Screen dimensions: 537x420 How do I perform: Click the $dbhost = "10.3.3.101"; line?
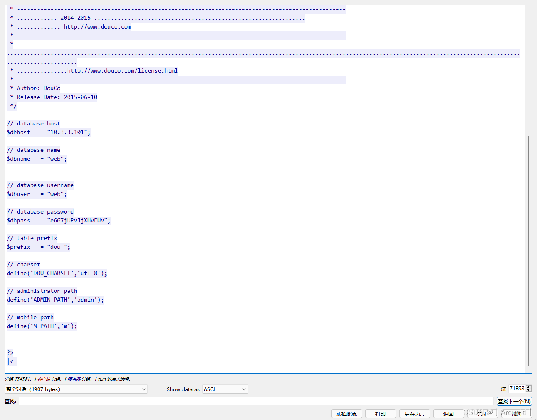[49, 132]
